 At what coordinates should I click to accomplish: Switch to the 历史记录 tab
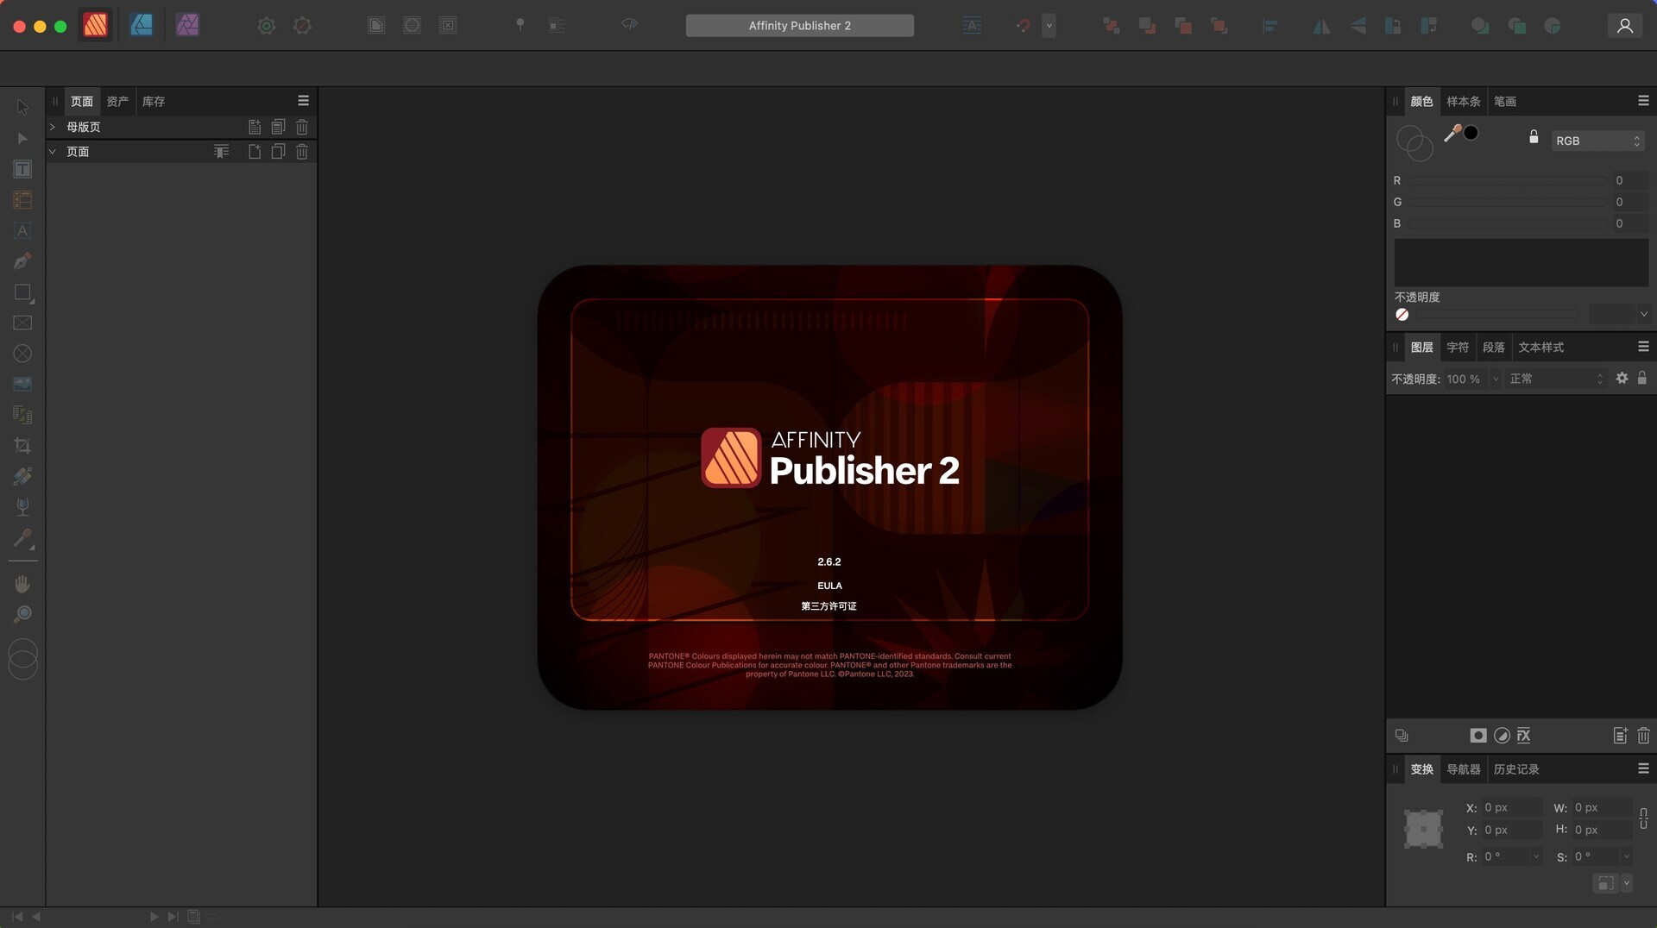pos(1516,769)
